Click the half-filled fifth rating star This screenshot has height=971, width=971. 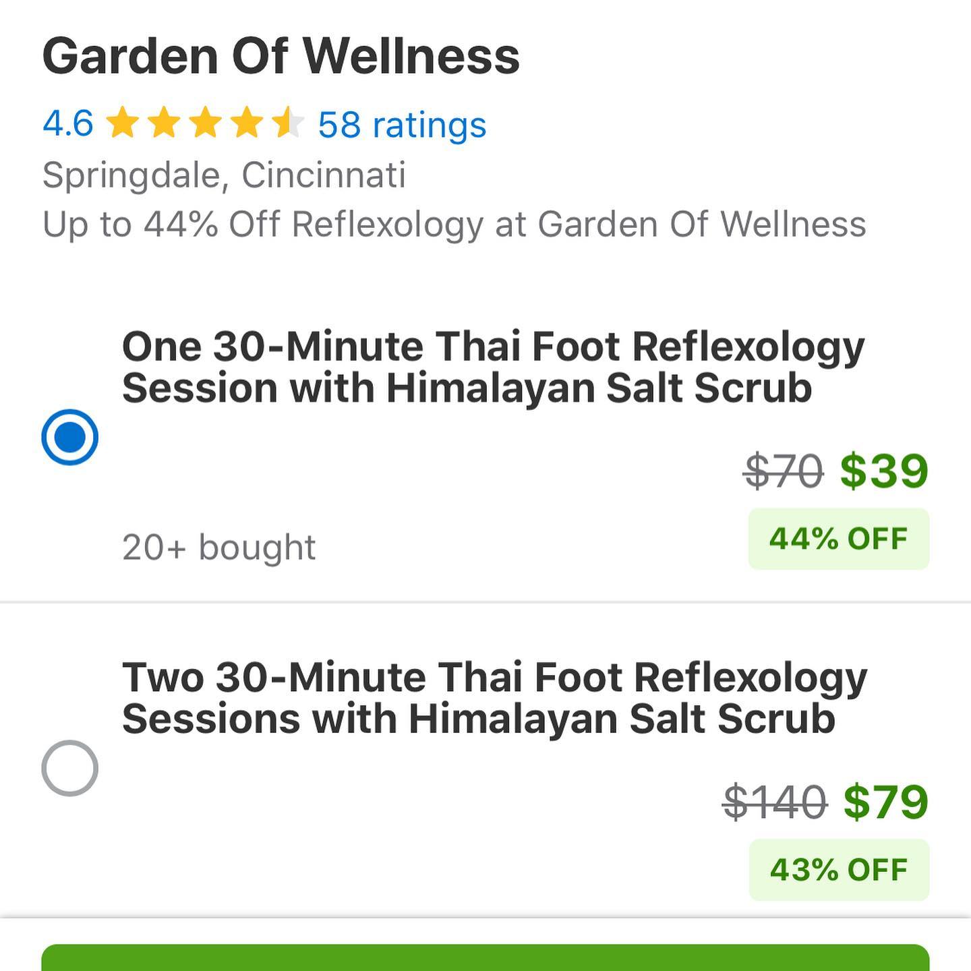pyautogui.click(x=288, y=124)
